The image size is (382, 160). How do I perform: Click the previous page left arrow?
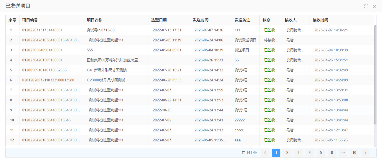pos(265,153)
